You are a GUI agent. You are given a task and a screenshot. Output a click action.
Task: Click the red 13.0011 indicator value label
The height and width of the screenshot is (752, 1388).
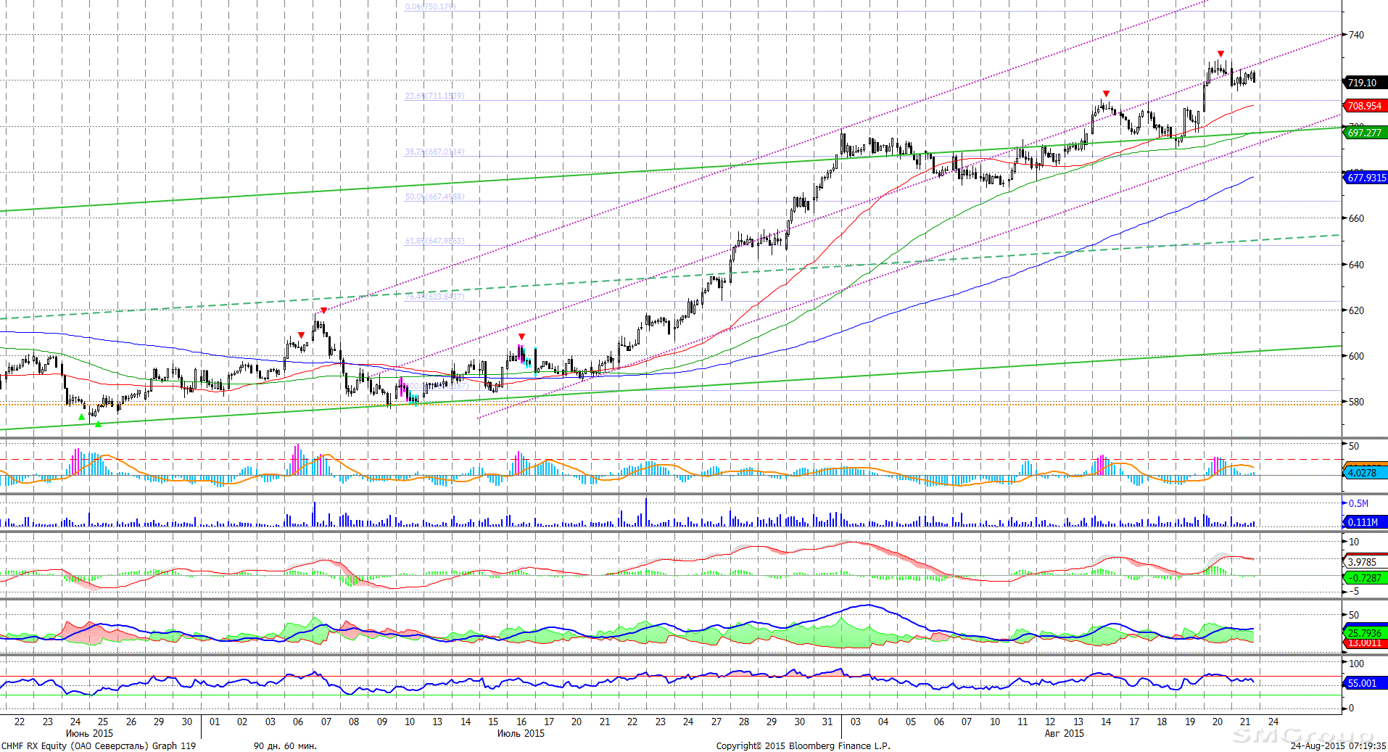pos(1365,643)
